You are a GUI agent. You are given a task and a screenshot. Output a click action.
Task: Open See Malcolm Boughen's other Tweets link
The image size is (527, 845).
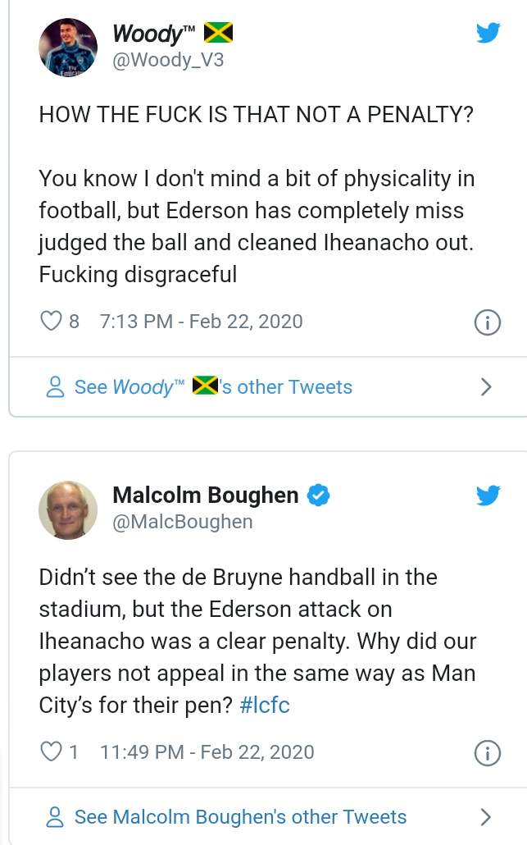[x=240, y=817]
